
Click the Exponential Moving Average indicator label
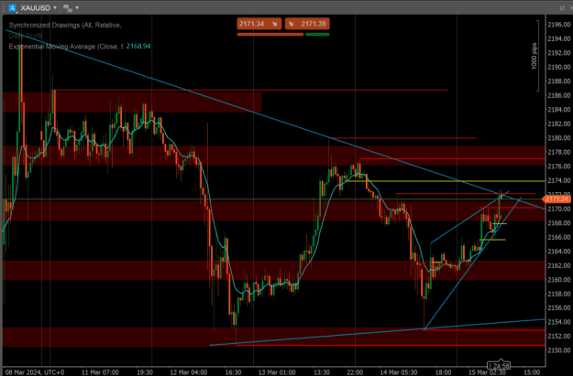point(66,47)
